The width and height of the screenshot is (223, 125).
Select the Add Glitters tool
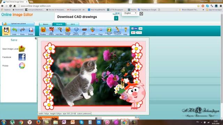[51, 31]
